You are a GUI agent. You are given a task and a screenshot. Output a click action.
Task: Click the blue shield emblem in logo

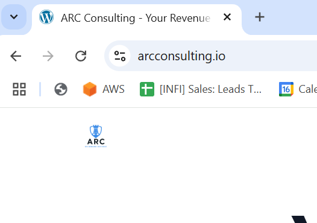[96, 131]
